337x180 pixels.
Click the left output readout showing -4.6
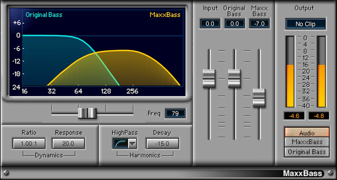pos(294,116)
